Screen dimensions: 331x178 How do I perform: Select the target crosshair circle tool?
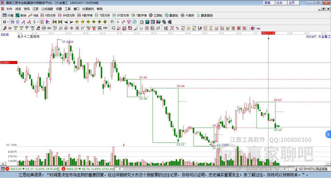pyautogui.click(x=66, y=28)
